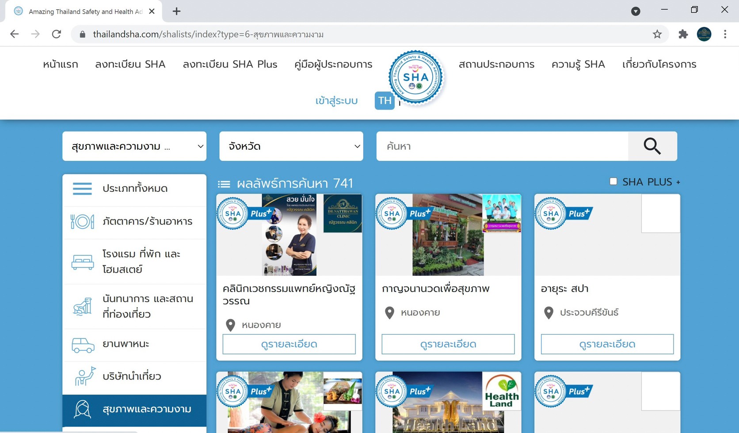Select สุขภาพและความงาม sidebar category

[134, 410]
